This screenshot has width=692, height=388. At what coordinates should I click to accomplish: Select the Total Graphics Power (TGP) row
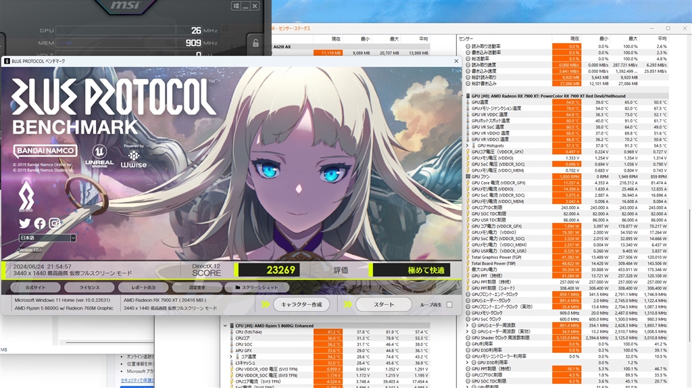click(x=567, y=257)
